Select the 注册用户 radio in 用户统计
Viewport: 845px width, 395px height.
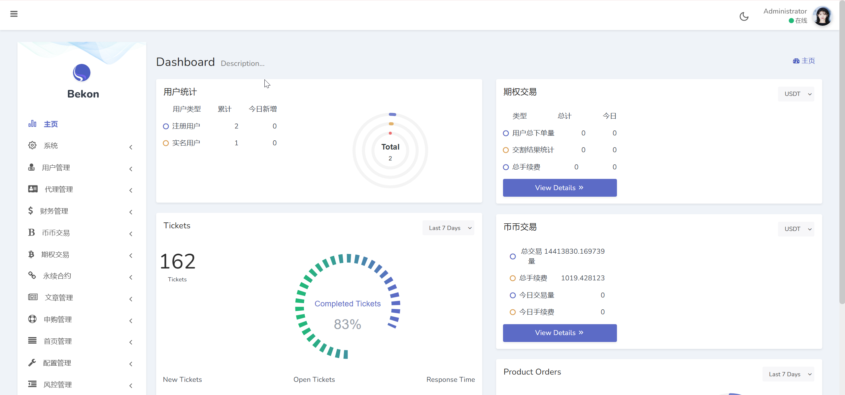click(x=166, y=126)
